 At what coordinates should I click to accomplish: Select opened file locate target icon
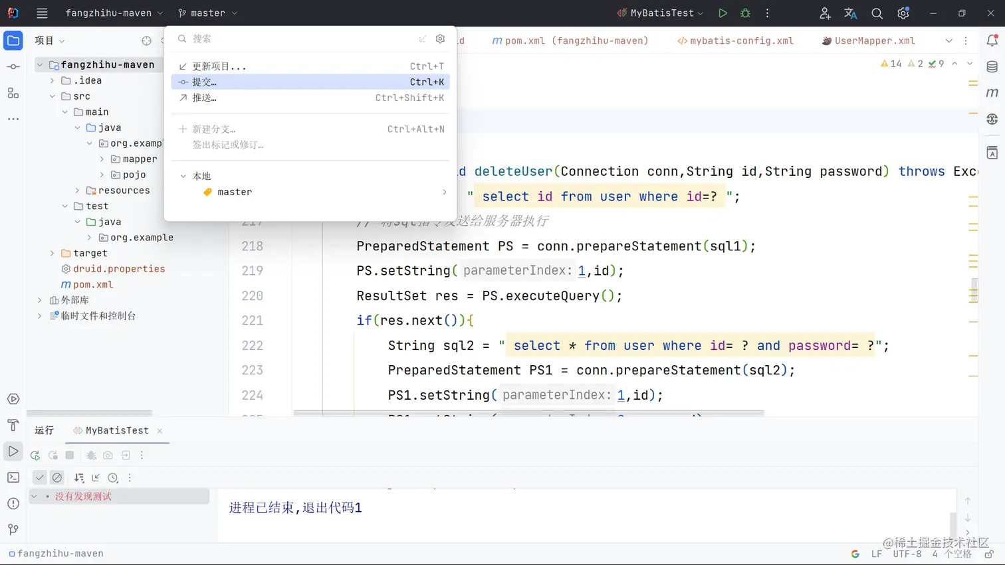[x=146, y=40]
